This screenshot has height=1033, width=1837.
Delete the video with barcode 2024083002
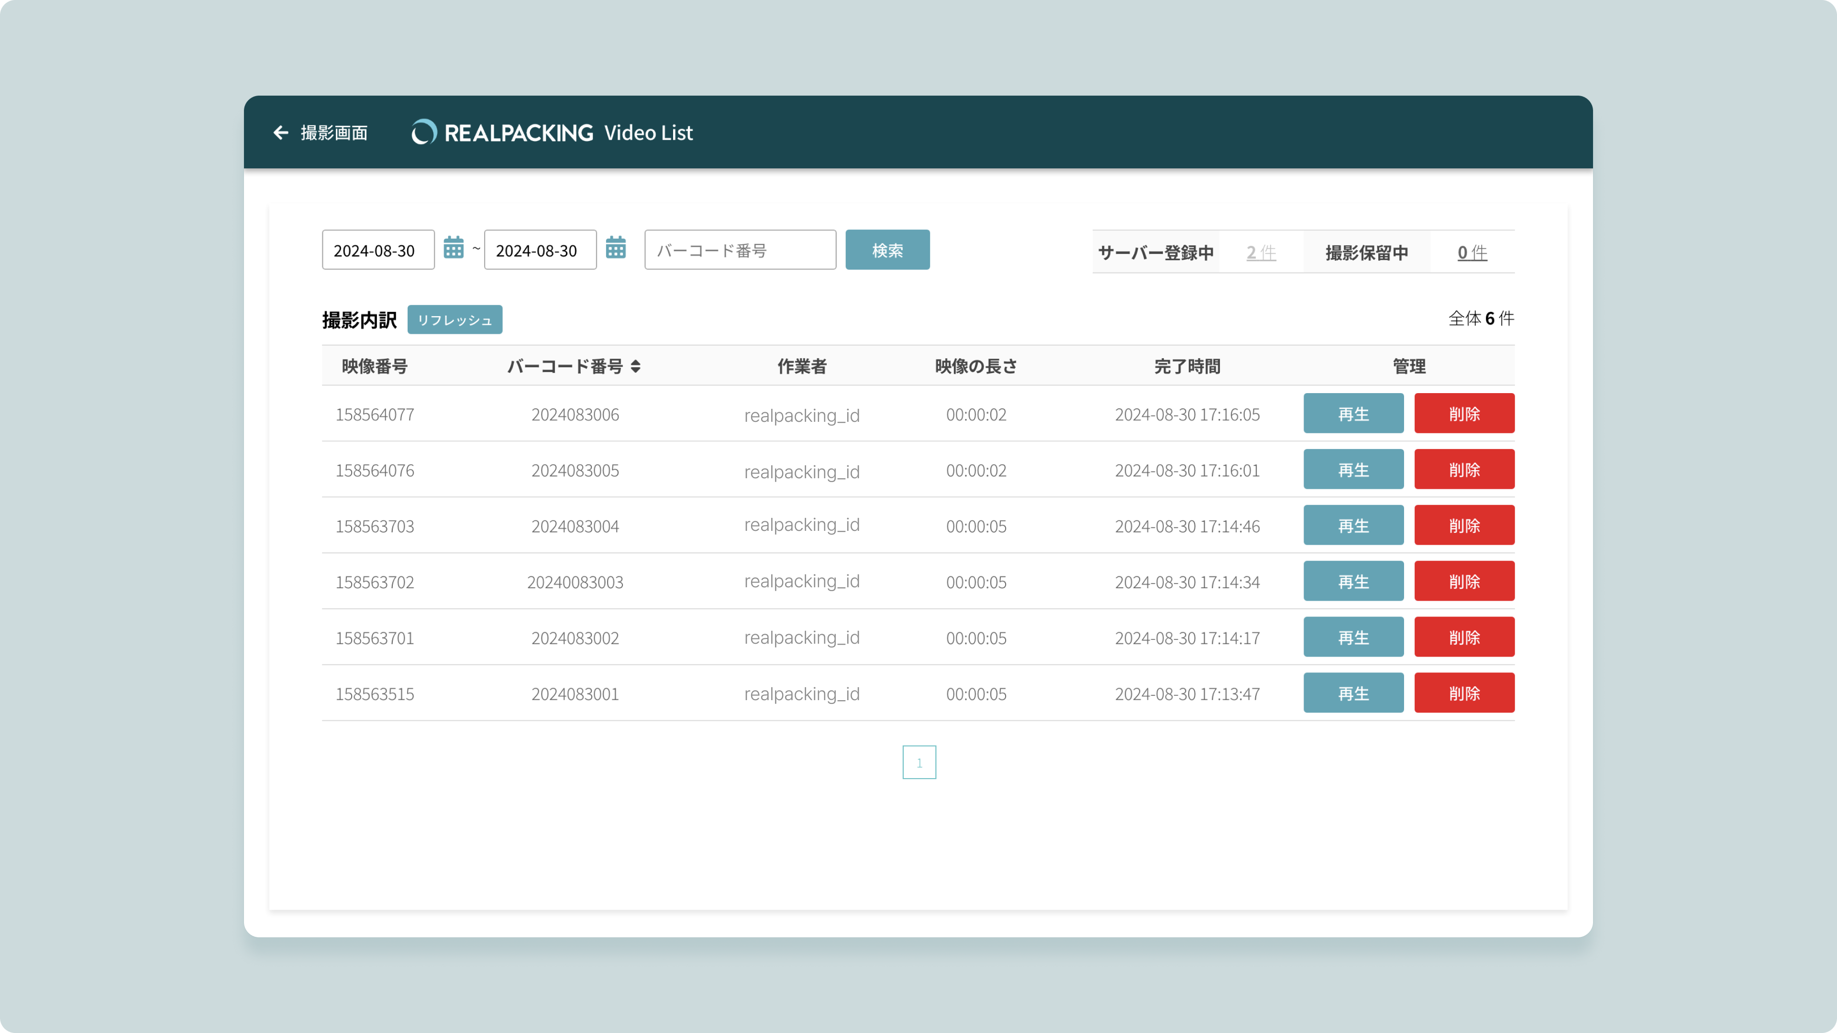1464,637
